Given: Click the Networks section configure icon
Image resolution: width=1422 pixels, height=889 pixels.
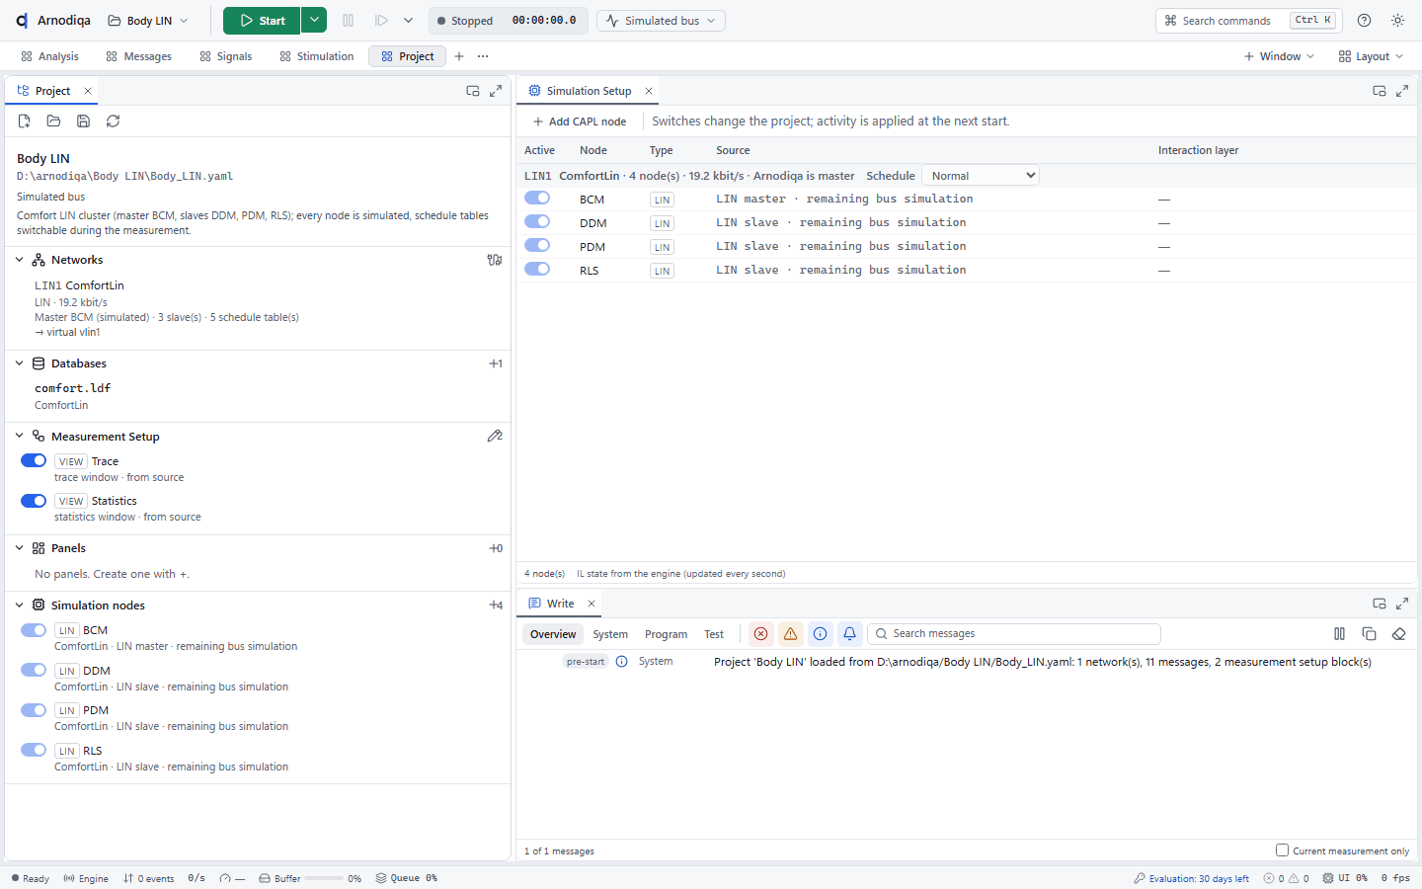Looking at the screenshot, I should point(495,260).
